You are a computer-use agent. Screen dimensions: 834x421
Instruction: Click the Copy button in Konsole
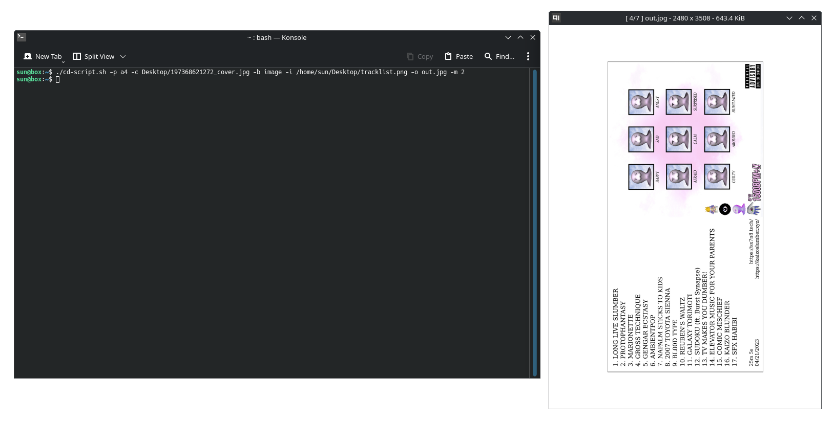[x=420, y=56]
